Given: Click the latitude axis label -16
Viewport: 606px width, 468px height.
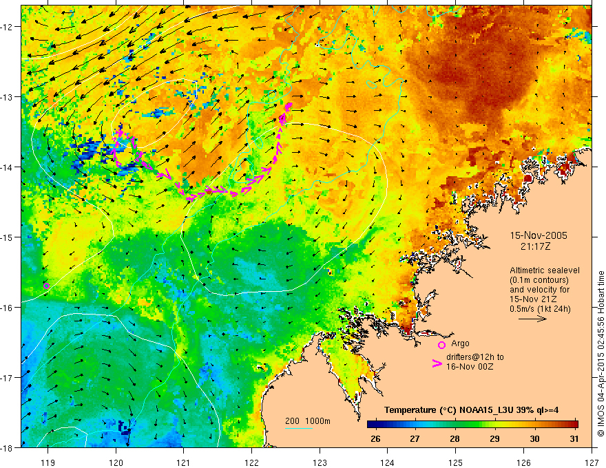Looking at the screenshot, I should tap(7, 308).
